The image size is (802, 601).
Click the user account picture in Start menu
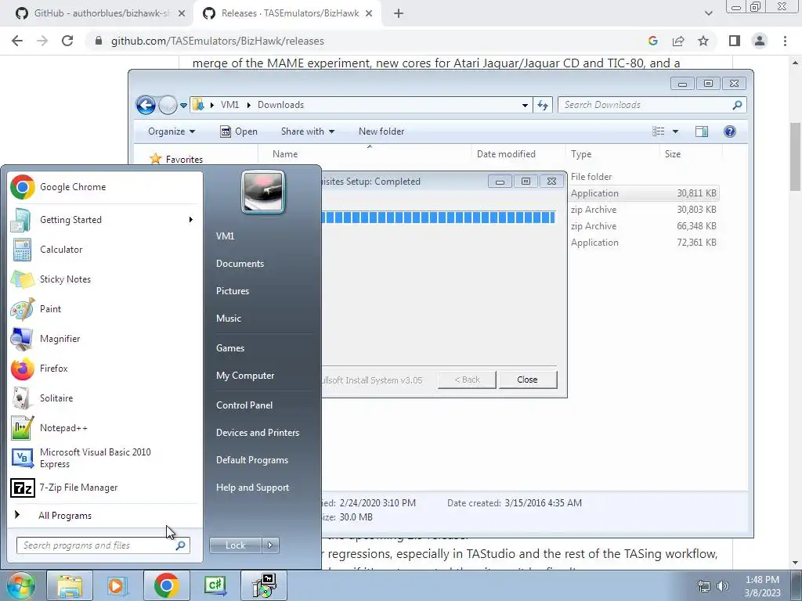(263, 192)
